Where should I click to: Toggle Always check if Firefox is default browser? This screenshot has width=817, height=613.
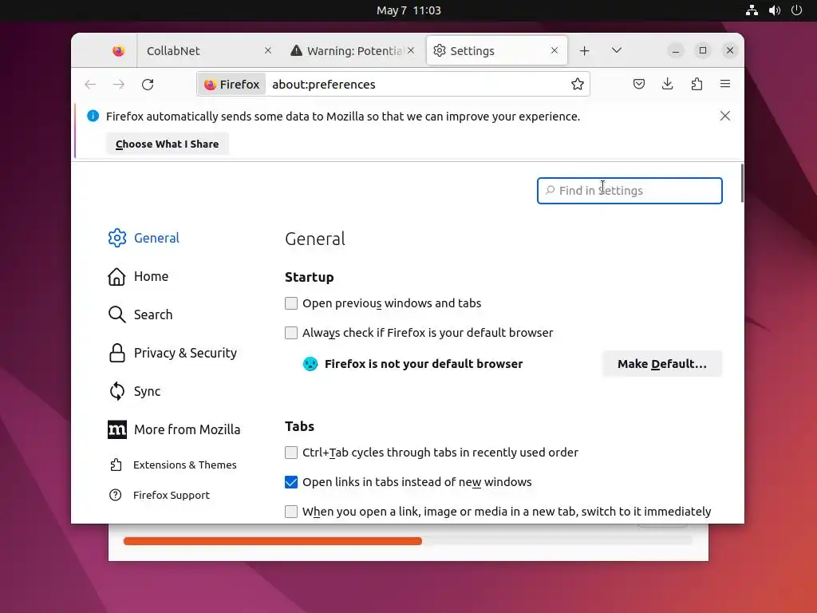tap(291, 333)
